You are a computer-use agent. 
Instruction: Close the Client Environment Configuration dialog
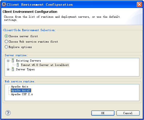[x=139, y=4]
